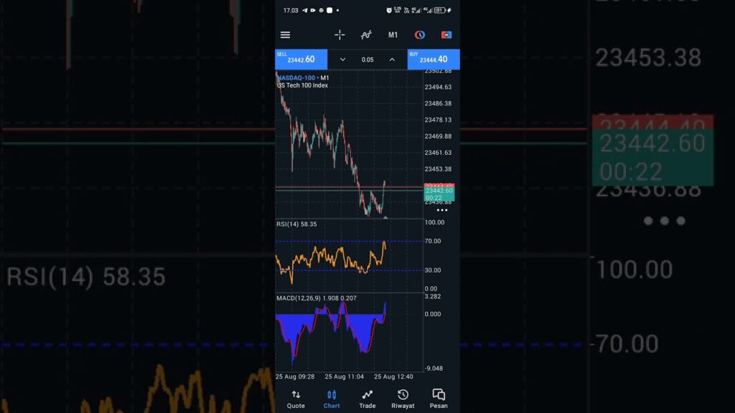Image resolution: width=735 pixels, height=413 pixels.
Task: Change the M1 timeframe selector
Action: click(x=393, y=34)
